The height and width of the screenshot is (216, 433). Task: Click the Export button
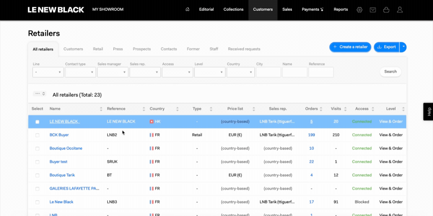click(x=386, y=47)
